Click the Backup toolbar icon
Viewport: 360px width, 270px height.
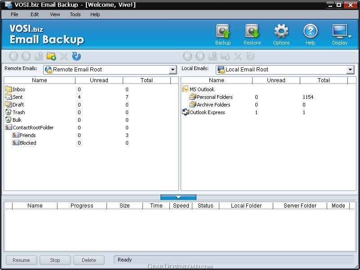[223, 31]
